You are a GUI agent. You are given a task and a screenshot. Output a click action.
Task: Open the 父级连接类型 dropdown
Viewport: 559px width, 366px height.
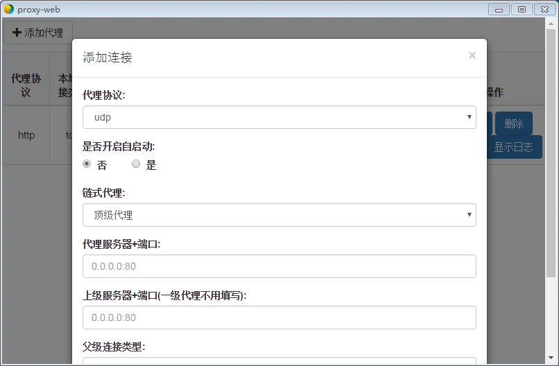tap(279, 360)
